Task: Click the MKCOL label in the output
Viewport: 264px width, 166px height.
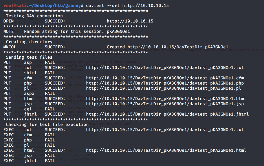Action: point(10,47)
